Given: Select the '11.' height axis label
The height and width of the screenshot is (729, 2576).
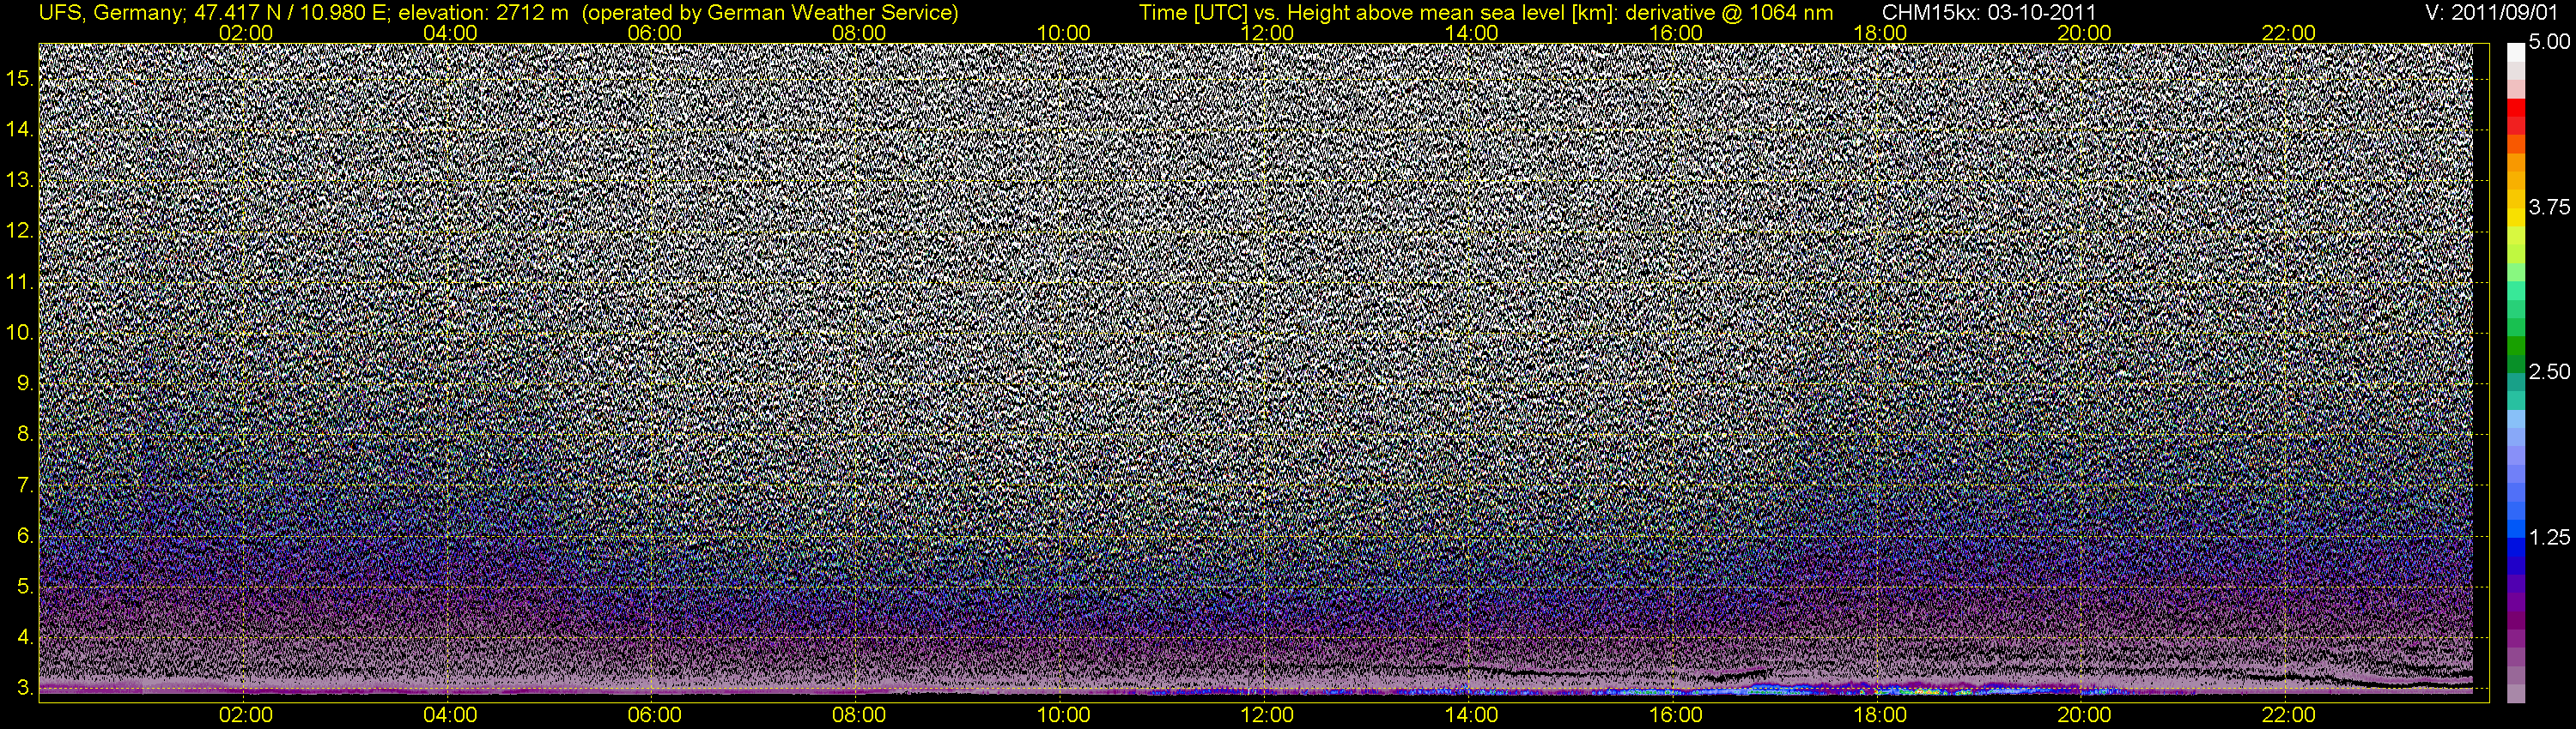Looking at the screenshot, I should pyautogui.click(x=21, y=283).
